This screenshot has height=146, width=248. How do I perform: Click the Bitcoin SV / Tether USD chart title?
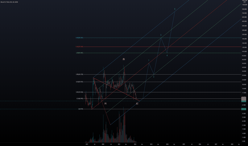(9, 2)
